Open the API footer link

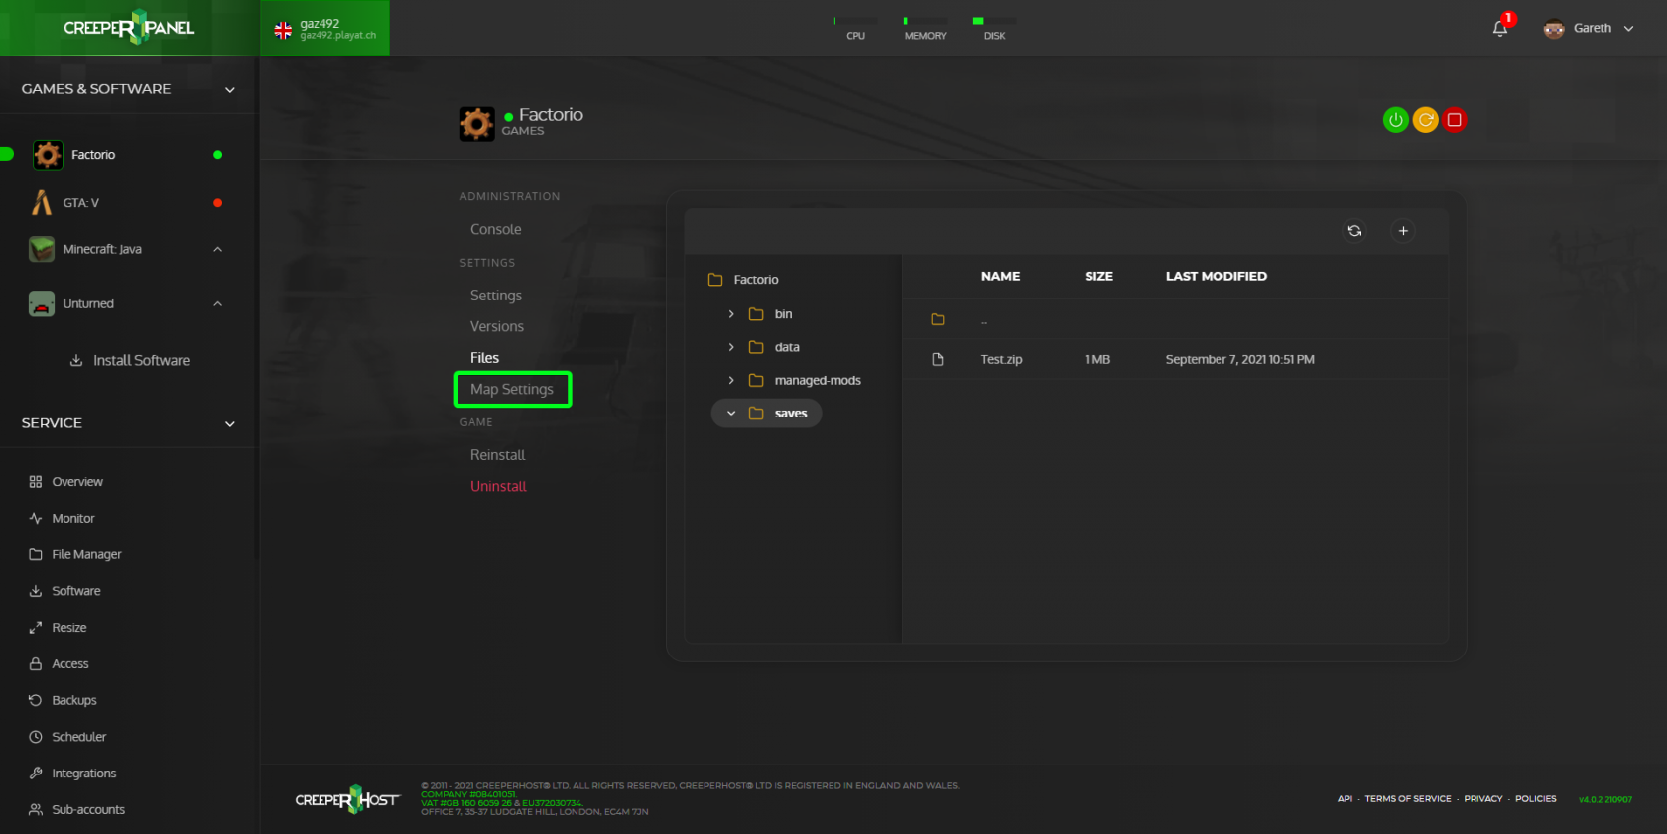(x=1345, y=799)
